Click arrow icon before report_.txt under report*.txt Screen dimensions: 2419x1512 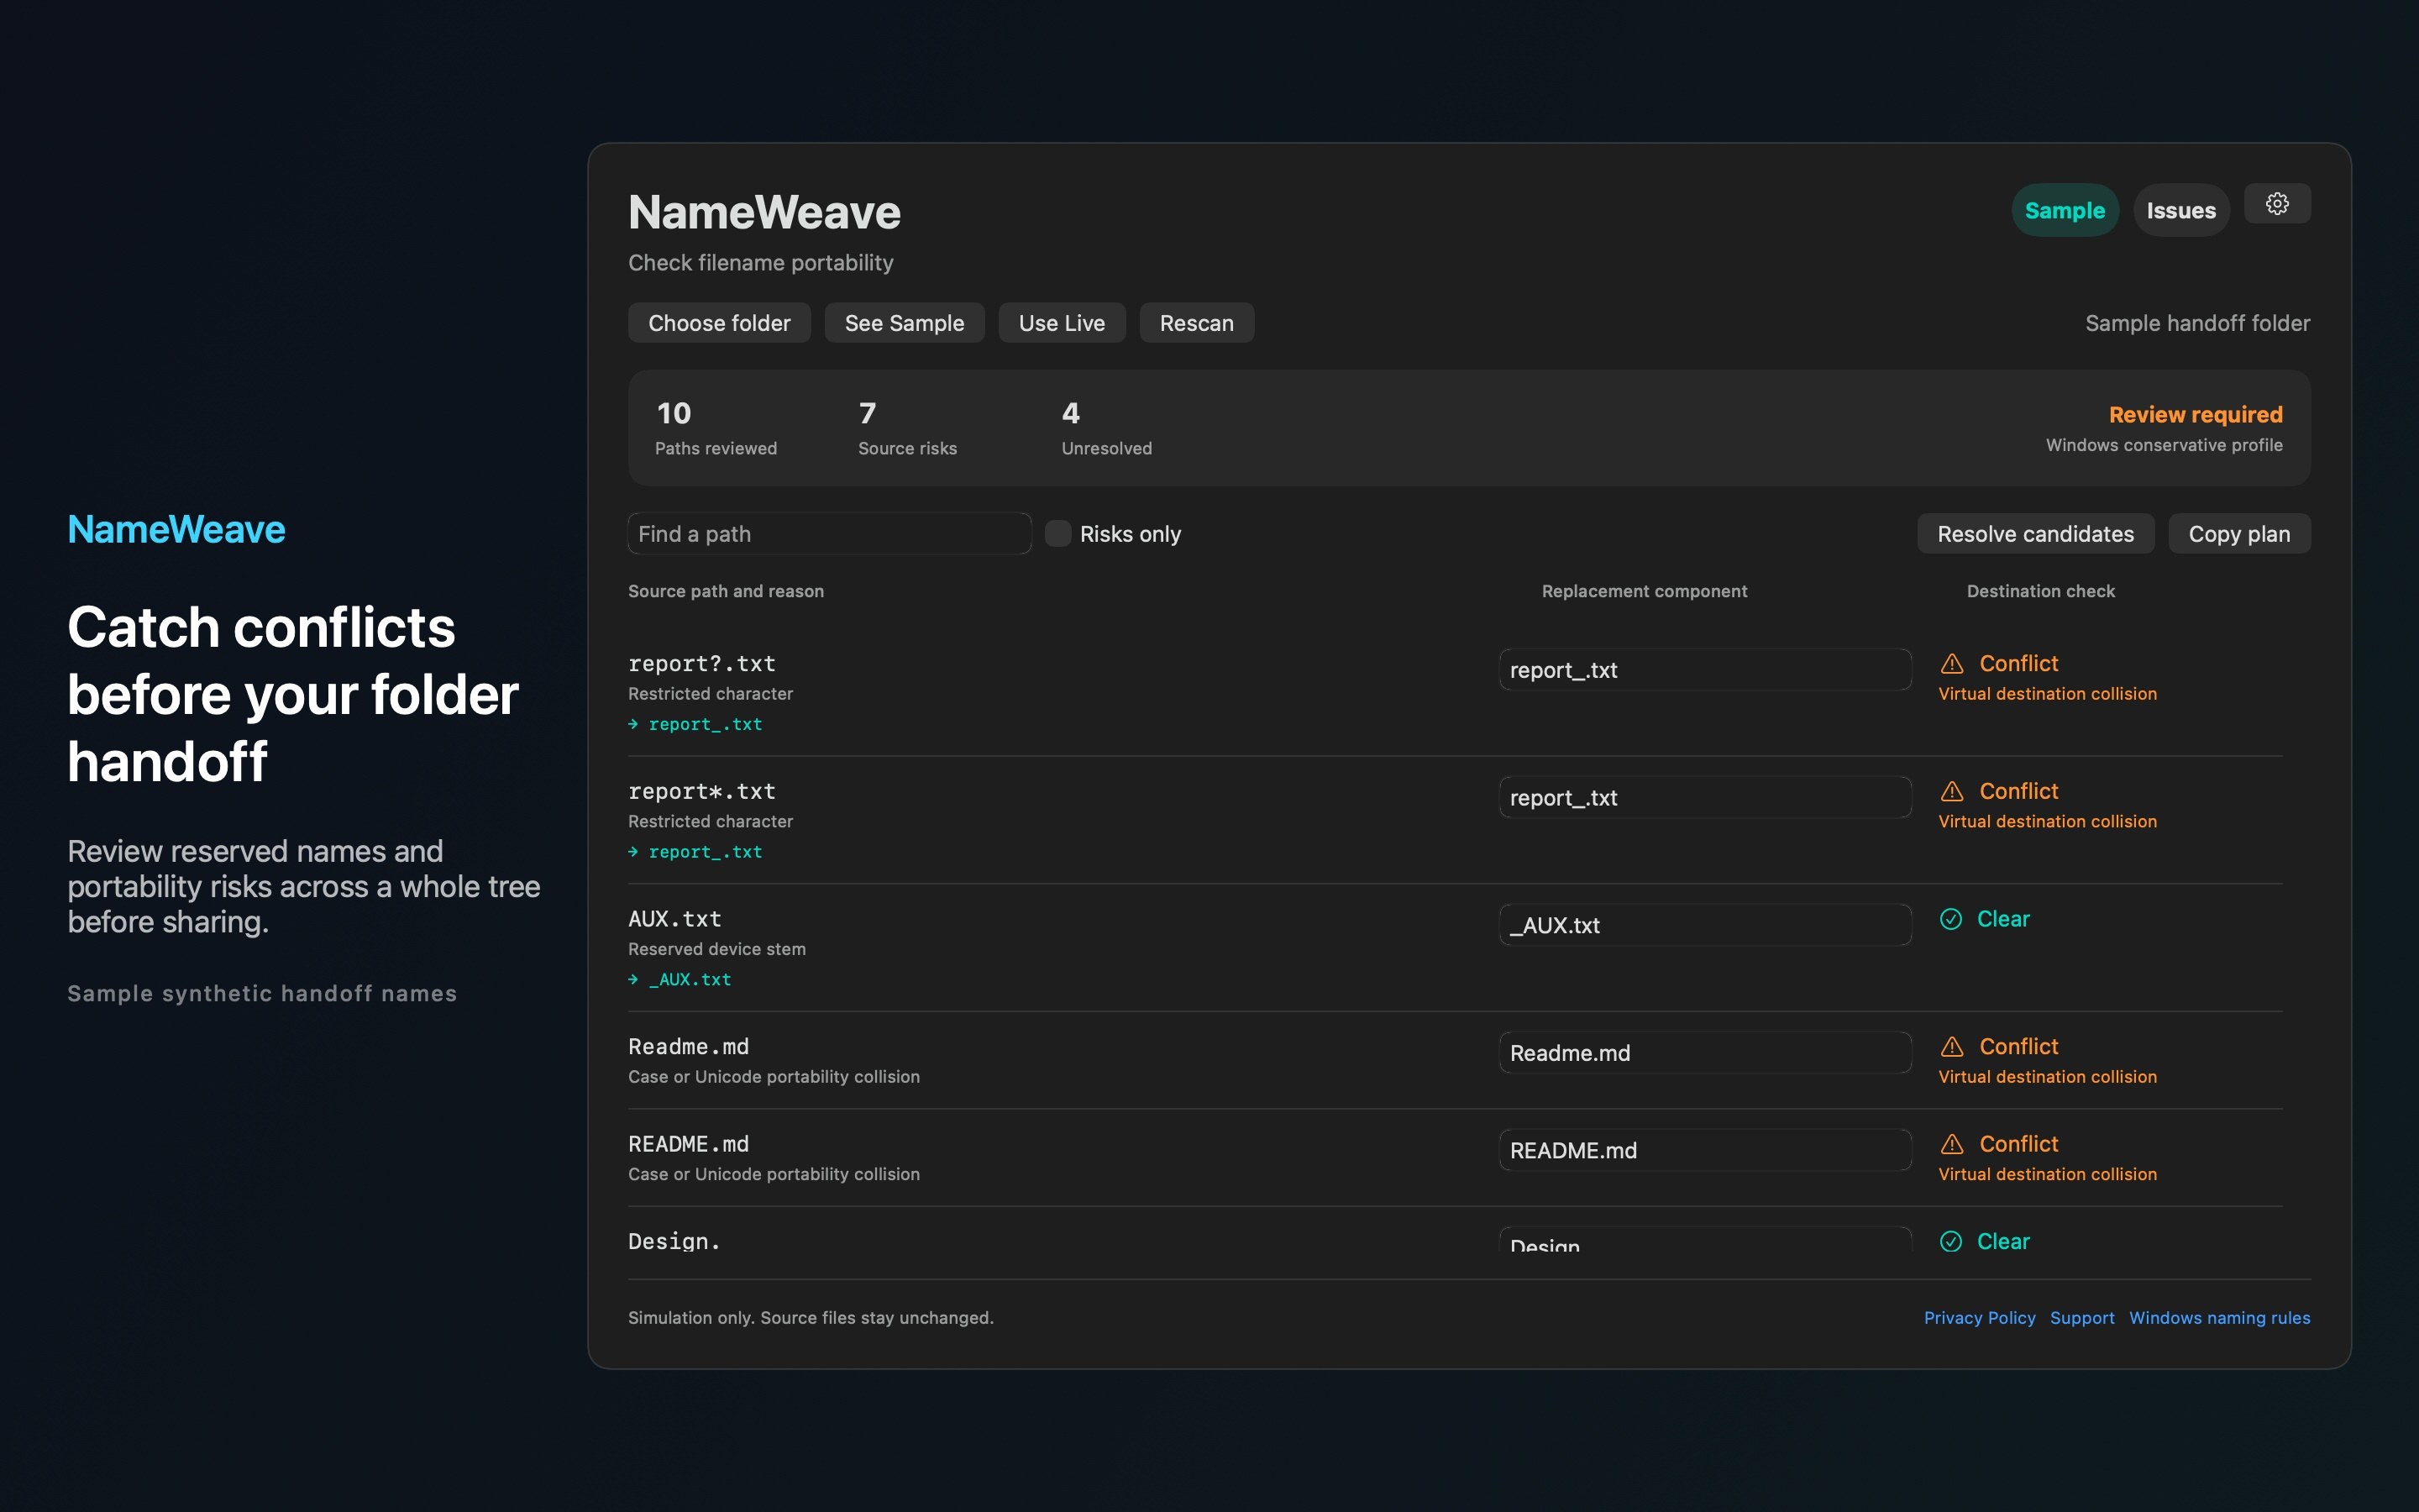tap(632, 852)
